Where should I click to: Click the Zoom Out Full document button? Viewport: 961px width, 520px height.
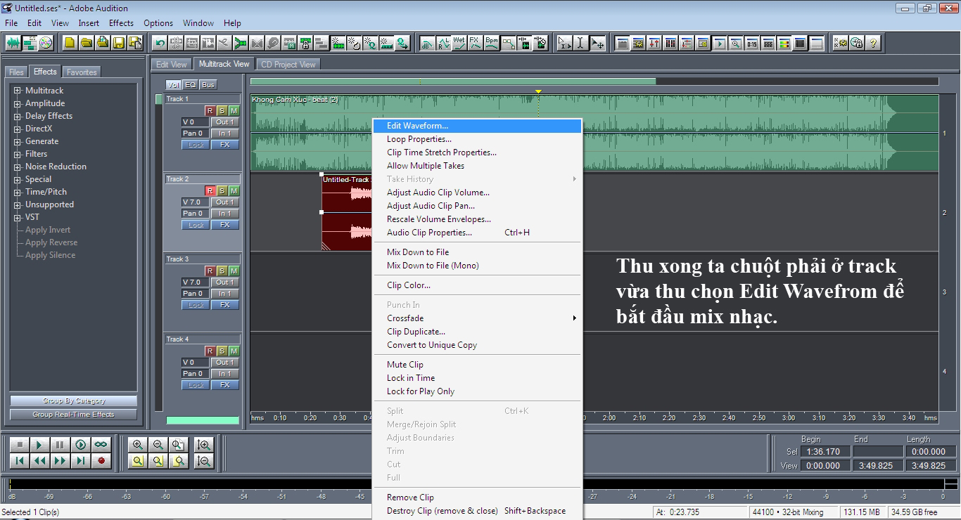point(179,445)
